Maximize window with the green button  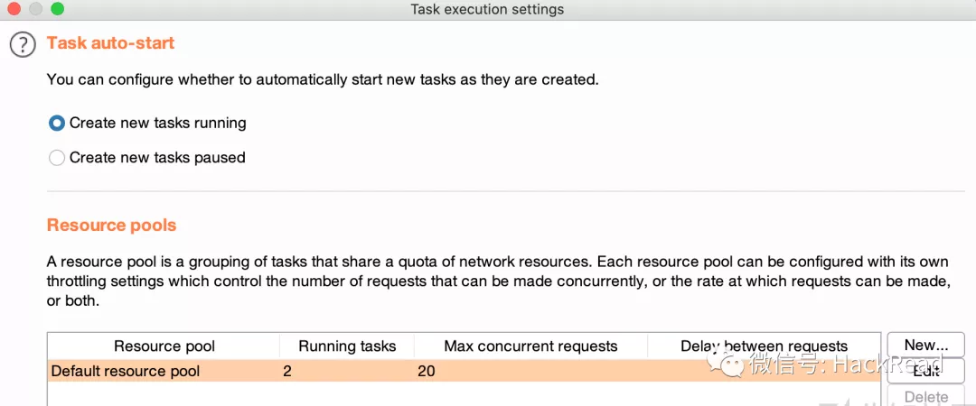[x=57, y=9]
